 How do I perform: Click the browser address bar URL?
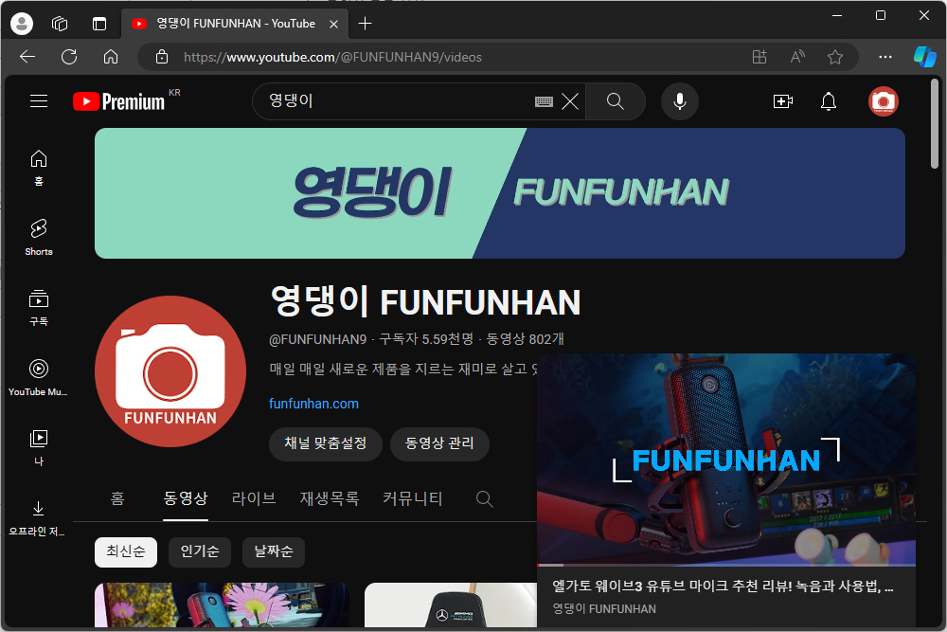coord(332,57)
